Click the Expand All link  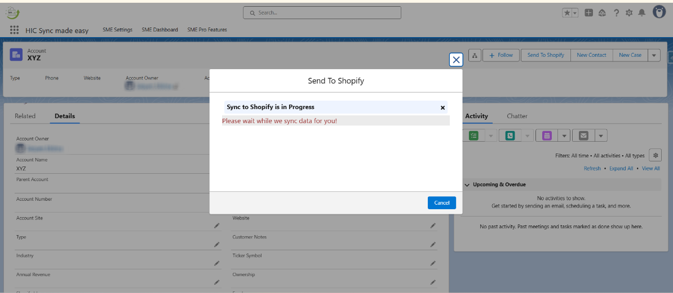(621, 168)
